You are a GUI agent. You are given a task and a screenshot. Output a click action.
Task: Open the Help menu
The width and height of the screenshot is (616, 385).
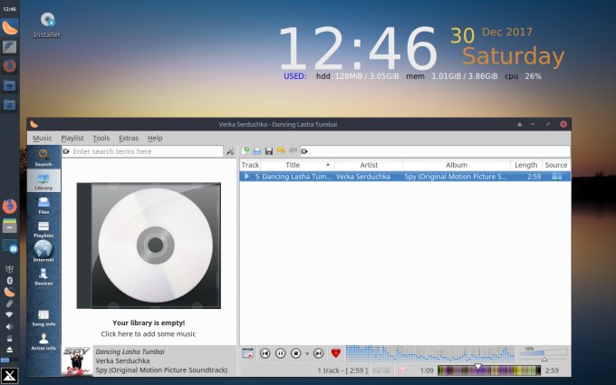click(x=155, y=139)
